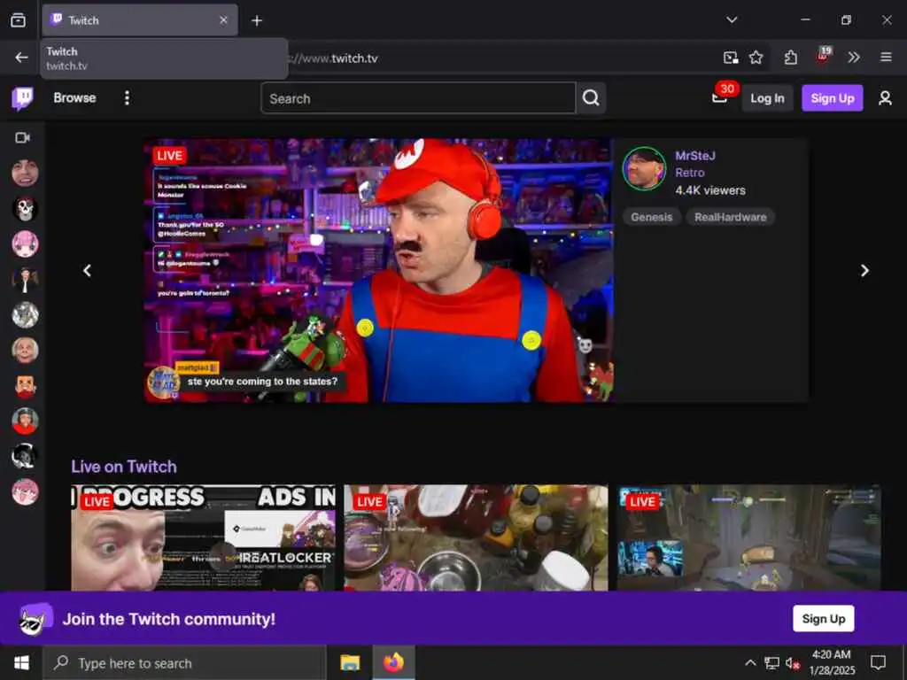
Task: Focus the Twitch Search field
Action: (x=418, y=98)
